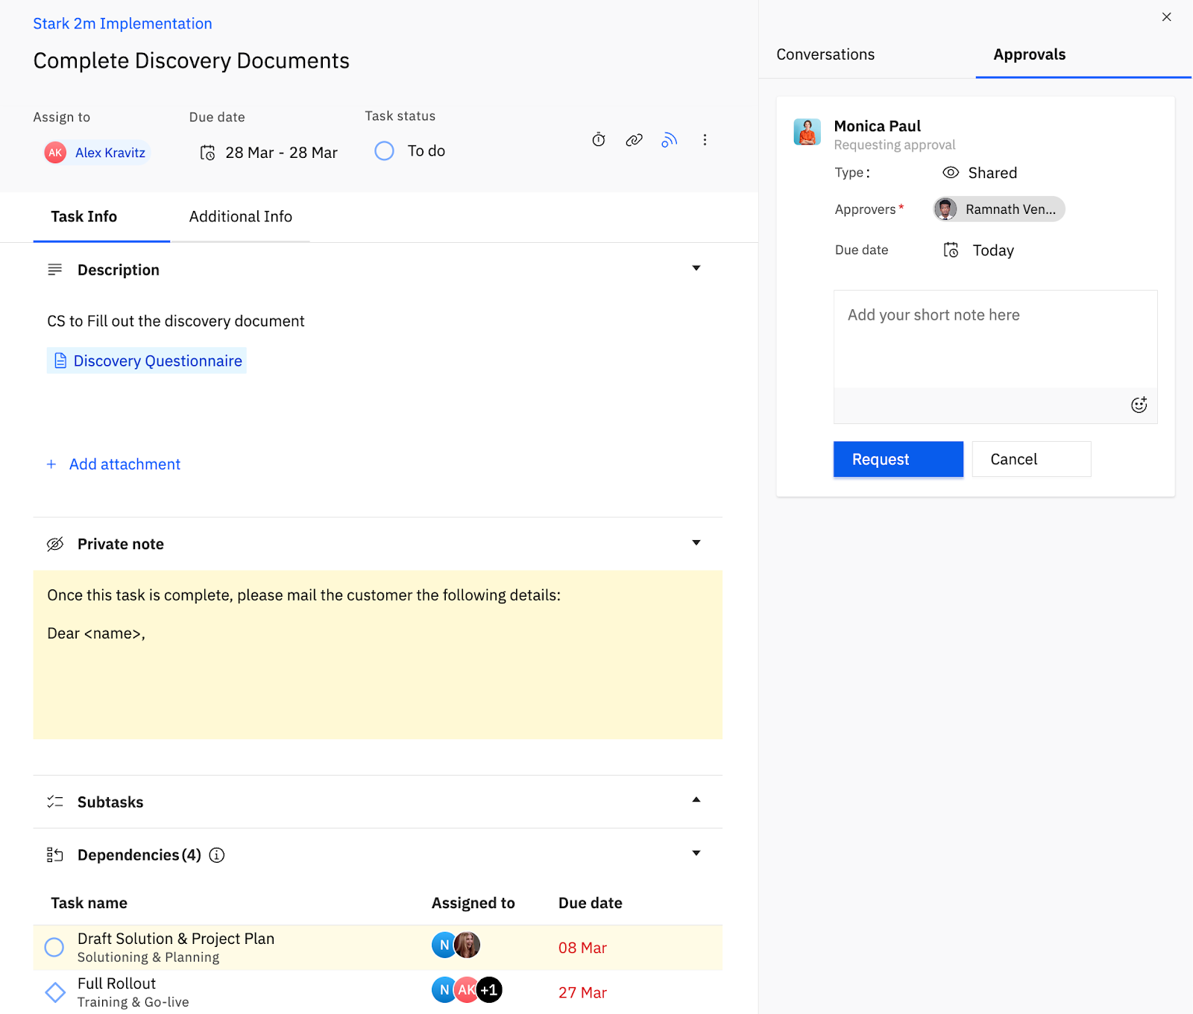Open the emoji picker in note box
The image size is (1193, 1014).
click(1139, 405)
